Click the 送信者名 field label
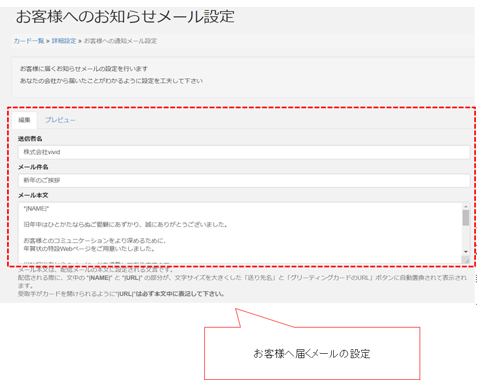This screenshot has height=380, width=477. (x=30, y=139)
